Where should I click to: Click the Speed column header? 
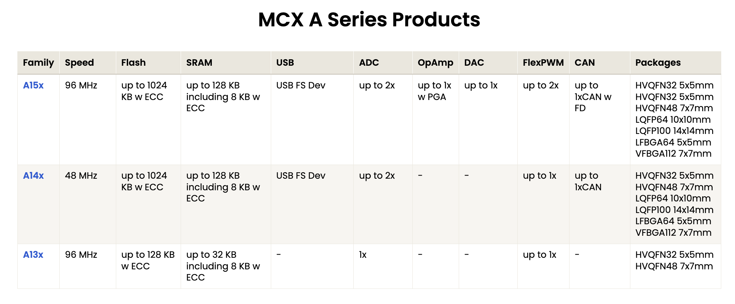pyautogui.click(x=88, y=63)
